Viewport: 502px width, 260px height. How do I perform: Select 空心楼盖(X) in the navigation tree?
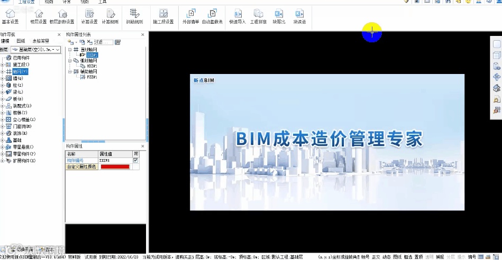pos(24,119)
